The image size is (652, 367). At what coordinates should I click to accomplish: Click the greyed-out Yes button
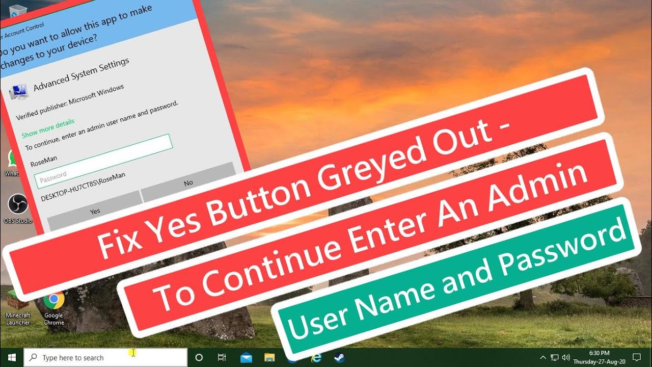(94, 210)
